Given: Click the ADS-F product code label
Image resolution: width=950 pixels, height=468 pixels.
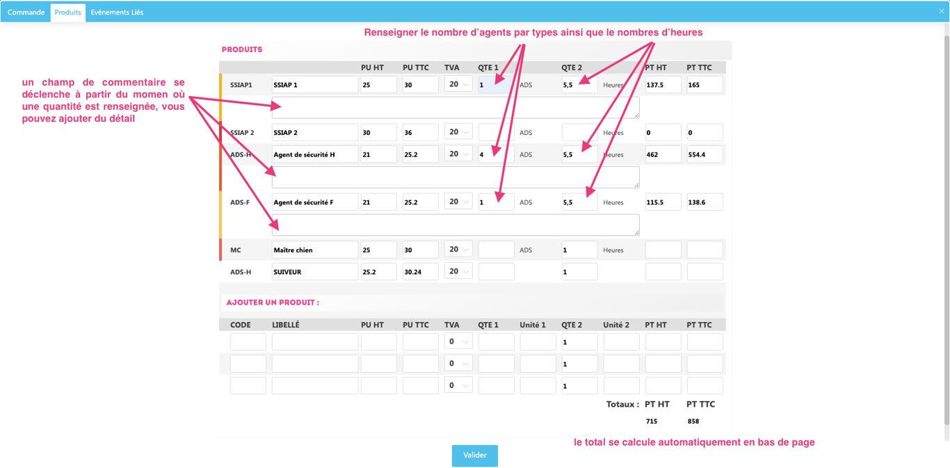Looking at the screenshot, I should (240, 202).
